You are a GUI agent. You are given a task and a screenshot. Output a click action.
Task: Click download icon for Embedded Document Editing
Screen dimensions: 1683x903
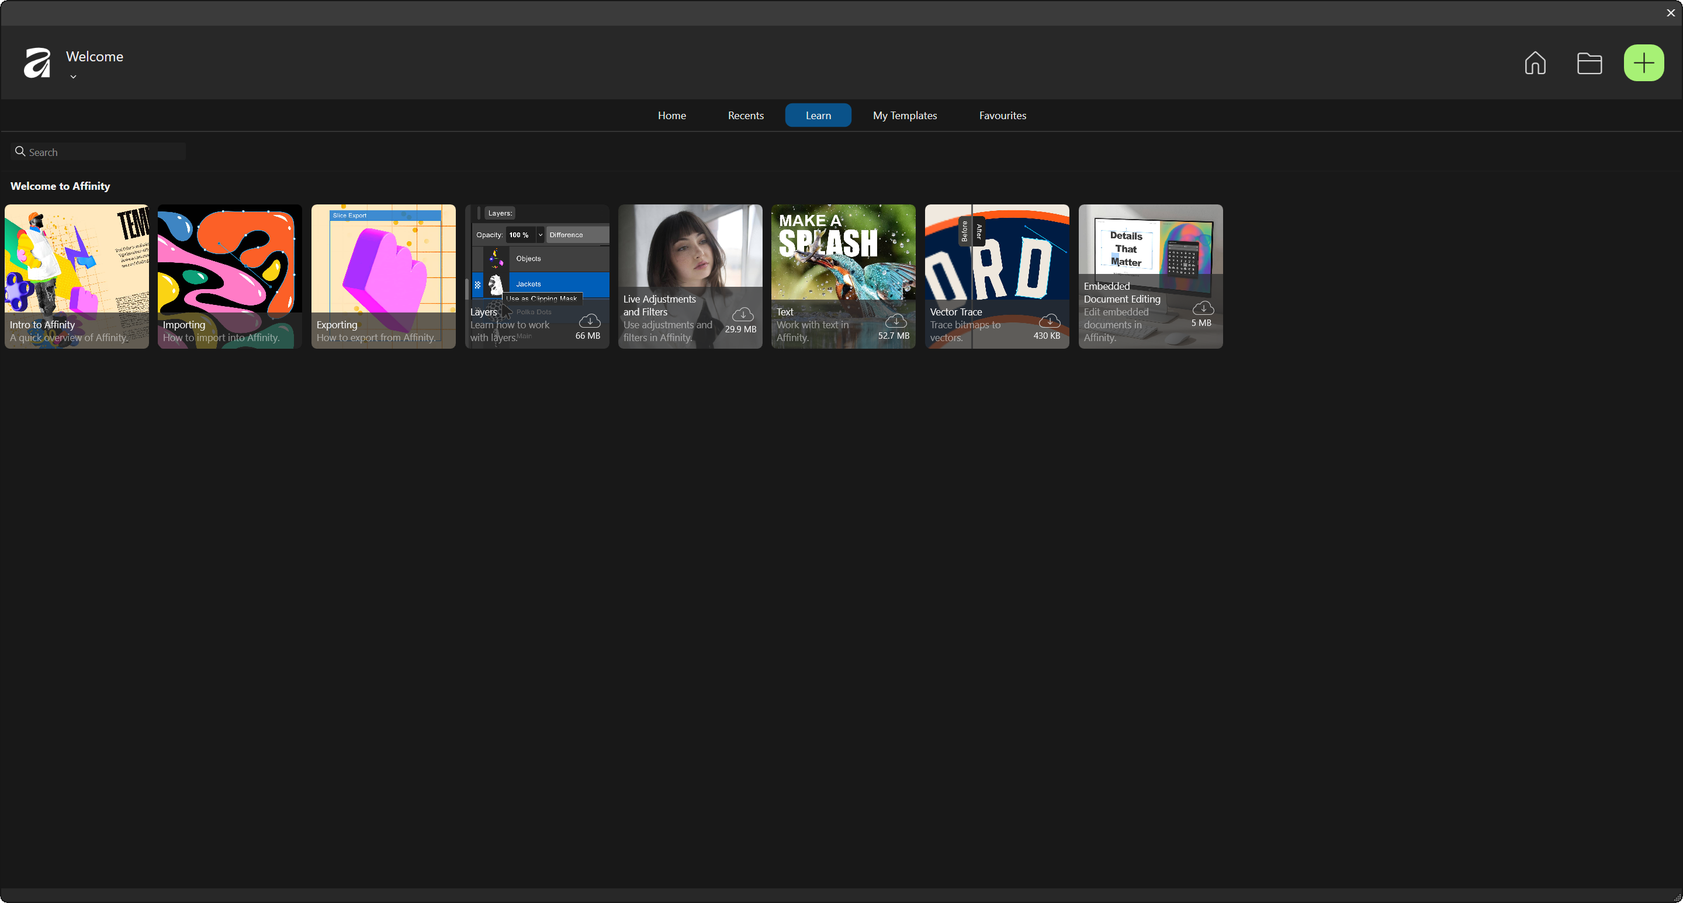coord(1202,308)
